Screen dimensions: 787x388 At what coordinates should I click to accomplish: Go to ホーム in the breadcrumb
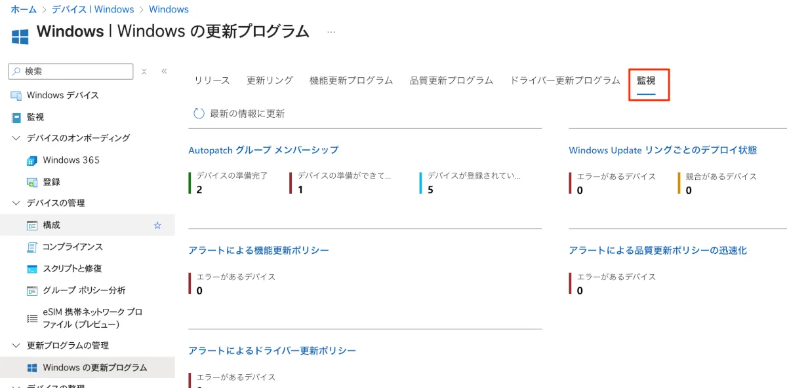pyautogui.click(x=24, y=10)
